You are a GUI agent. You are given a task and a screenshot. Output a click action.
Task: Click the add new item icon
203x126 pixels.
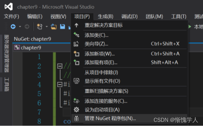pyautogui.click(x=76, y=54)
